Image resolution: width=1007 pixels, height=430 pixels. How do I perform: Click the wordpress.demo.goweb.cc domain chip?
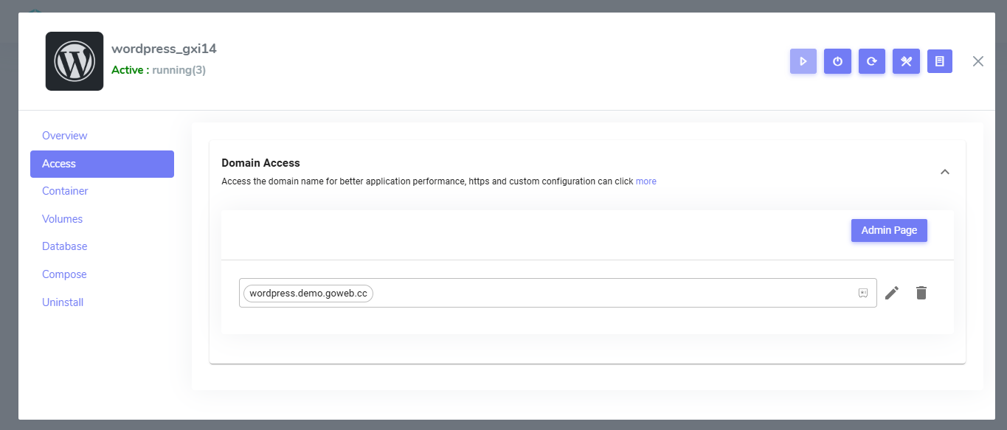click(308, 293)
